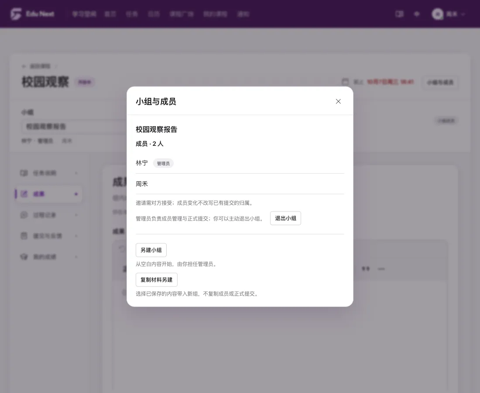Image resolution: width=480 pixels, height=393 pixels.
Task: Select member 周禾 in the list
Action: 142,184
